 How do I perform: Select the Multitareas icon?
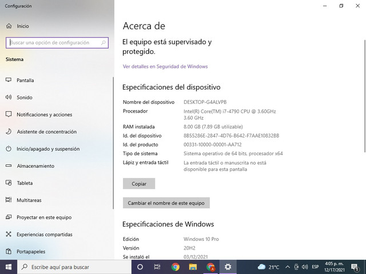9,200
